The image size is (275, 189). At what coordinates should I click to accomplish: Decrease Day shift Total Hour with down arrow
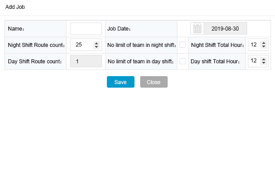tap(263, 63)
